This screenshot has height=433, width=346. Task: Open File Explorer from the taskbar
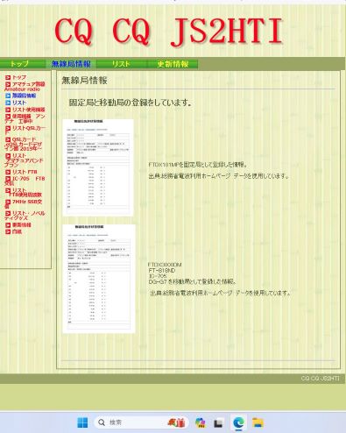[258, 422]
